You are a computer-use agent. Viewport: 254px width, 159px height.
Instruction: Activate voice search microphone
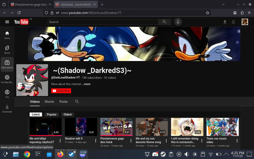[x=178, y=22]
